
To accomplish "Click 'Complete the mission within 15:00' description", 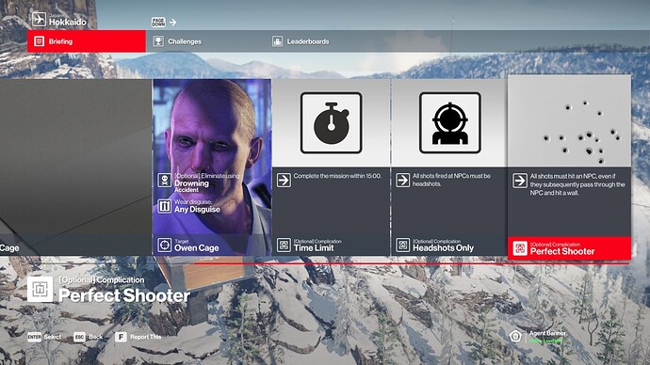I will coord(337,176).
